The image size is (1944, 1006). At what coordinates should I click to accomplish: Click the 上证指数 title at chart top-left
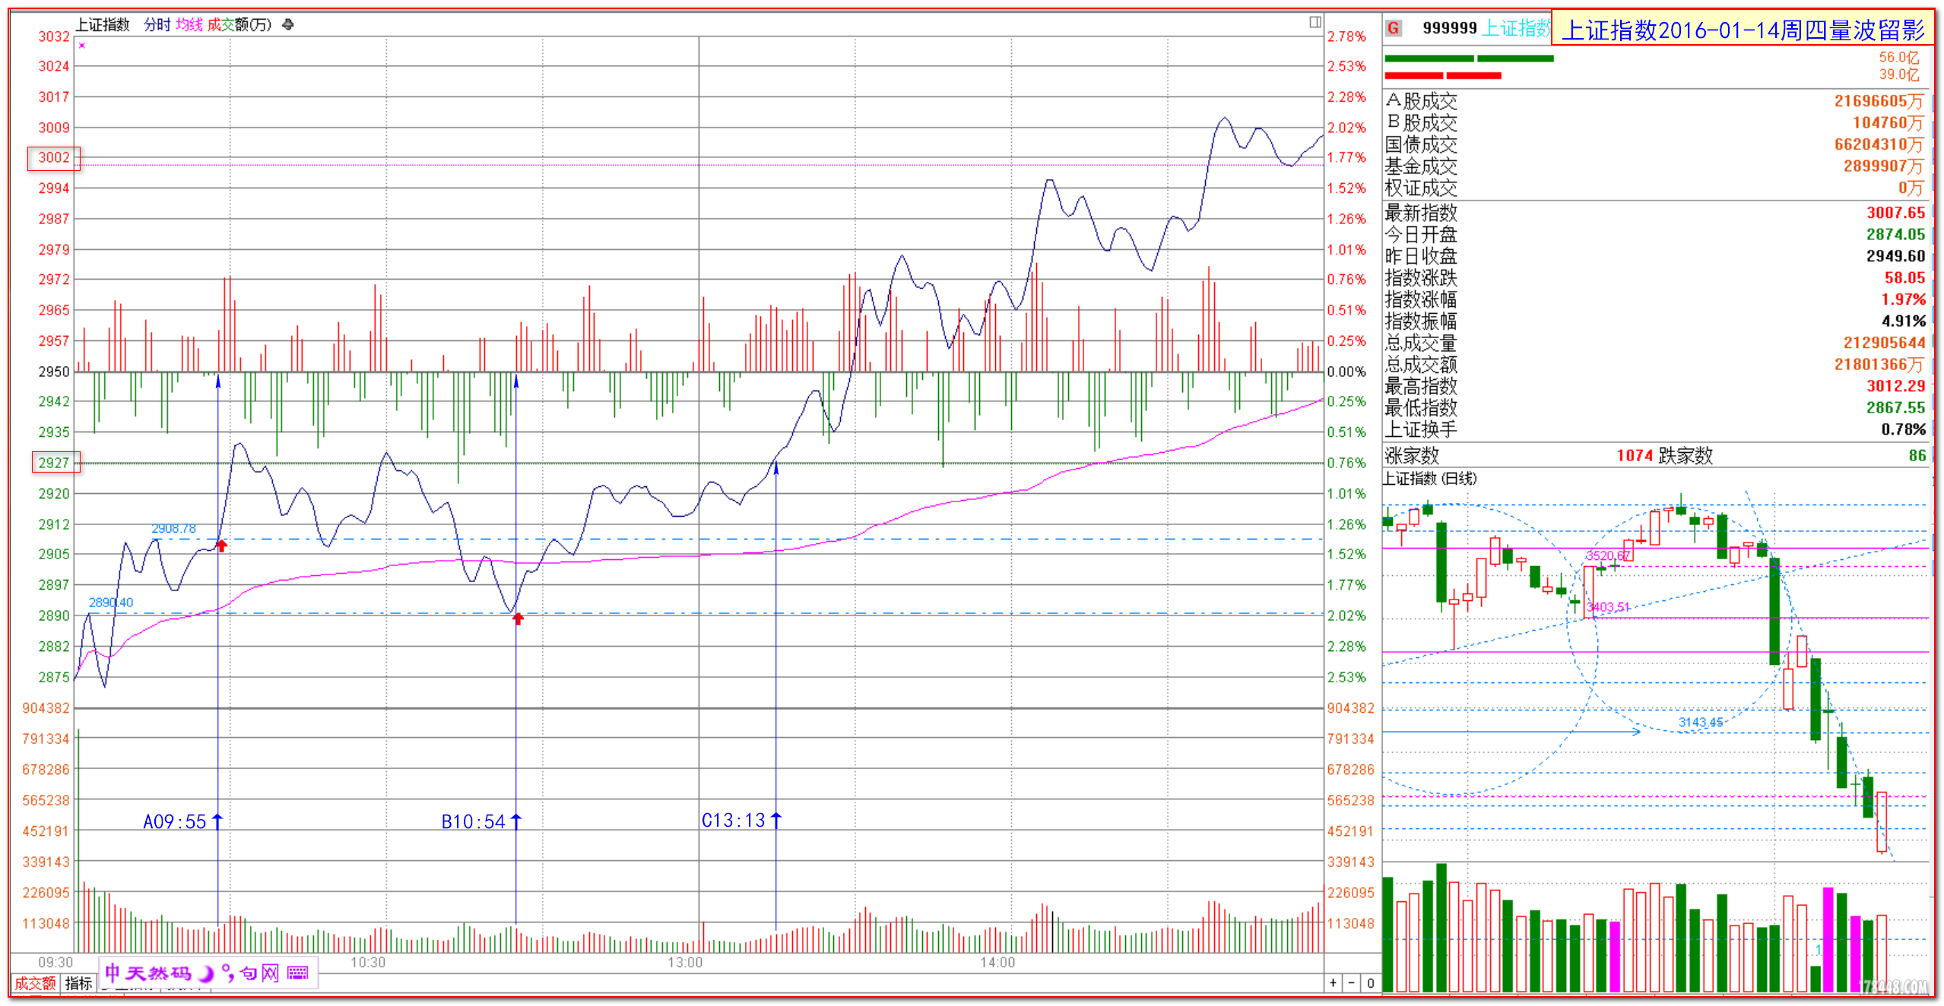pyautogui.click(x=103, y=25)
